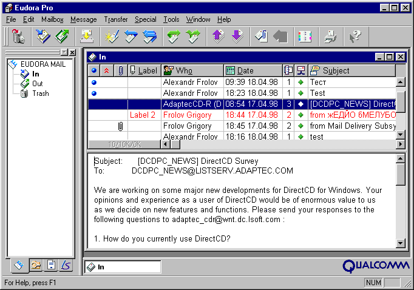Sort messages by Label column
Viewport: 414px width, 290px height.
point(144,70)
